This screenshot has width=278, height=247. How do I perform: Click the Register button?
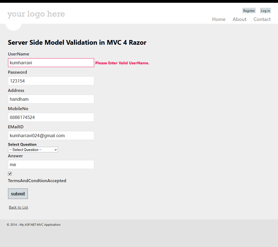pyautogui.click(x=249, y=10)
